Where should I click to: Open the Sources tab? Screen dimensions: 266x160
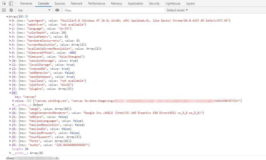point(60,4)
